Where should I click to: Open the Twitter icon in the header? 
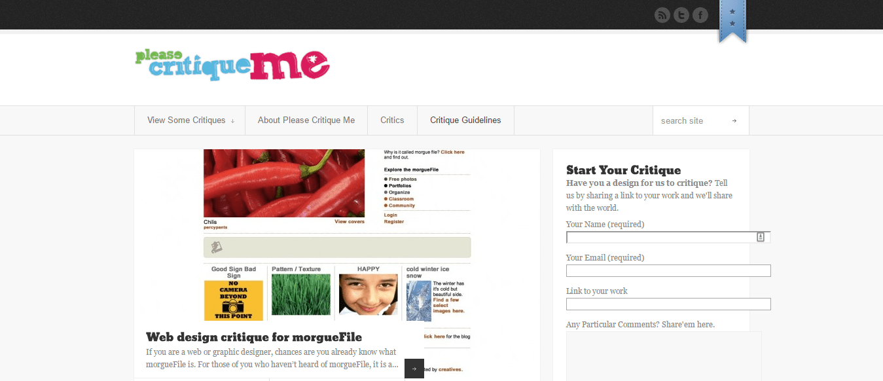pyautogui.click(x=681, y=14)
